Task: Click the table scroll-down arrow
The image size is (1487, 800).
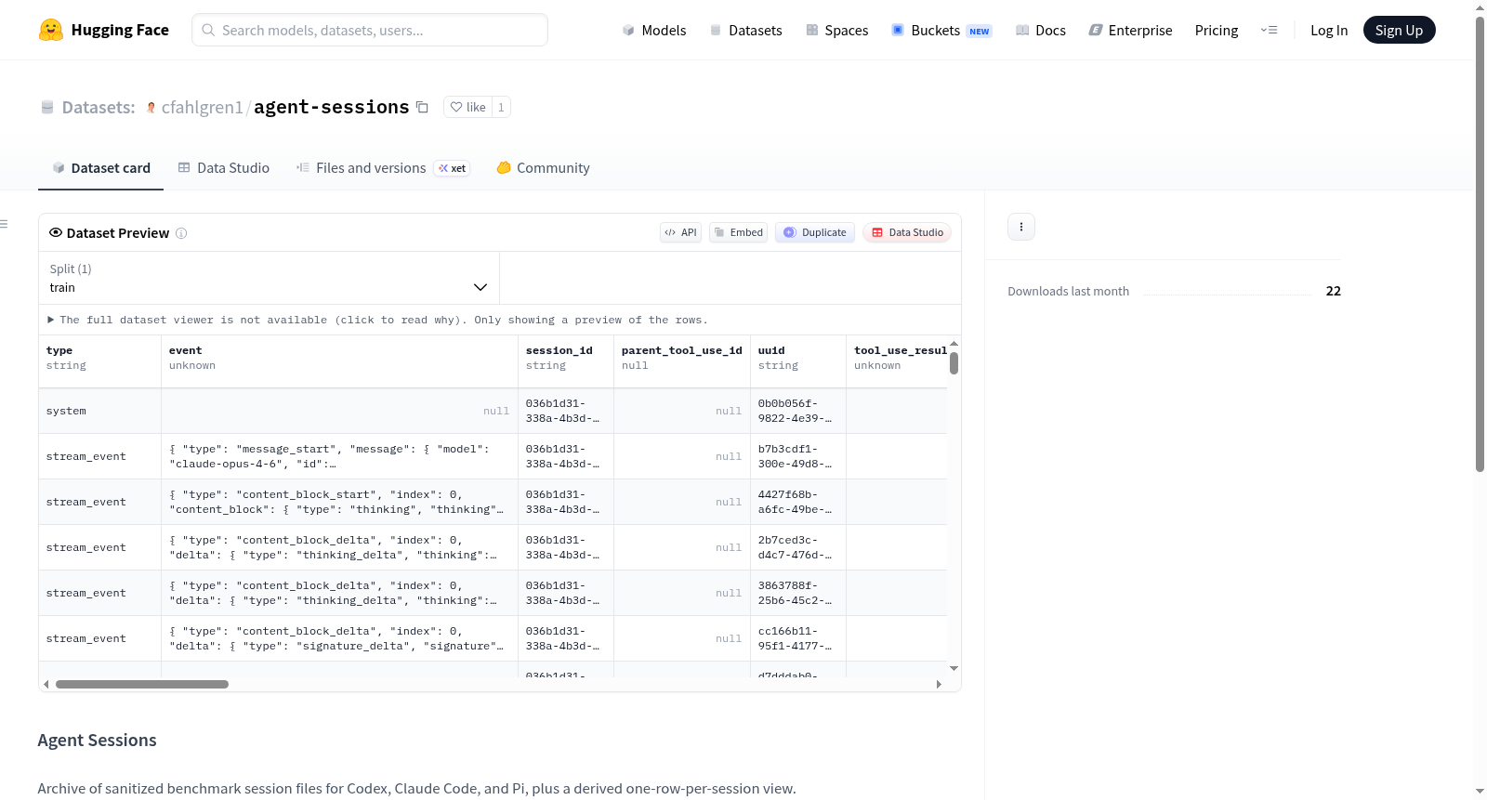Action: [x=954, y=669]
